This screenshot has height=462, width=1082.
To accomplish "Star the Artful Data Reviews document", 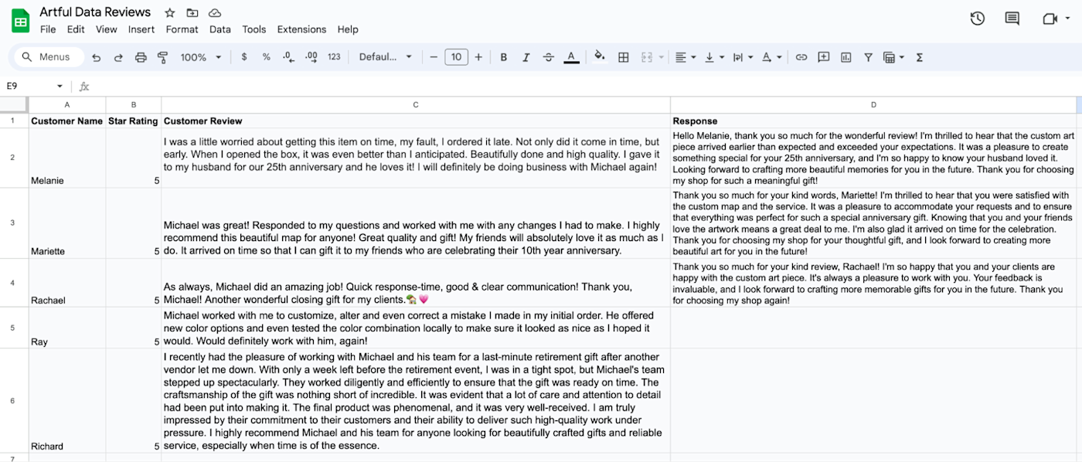I will click(x=170, y=13).
